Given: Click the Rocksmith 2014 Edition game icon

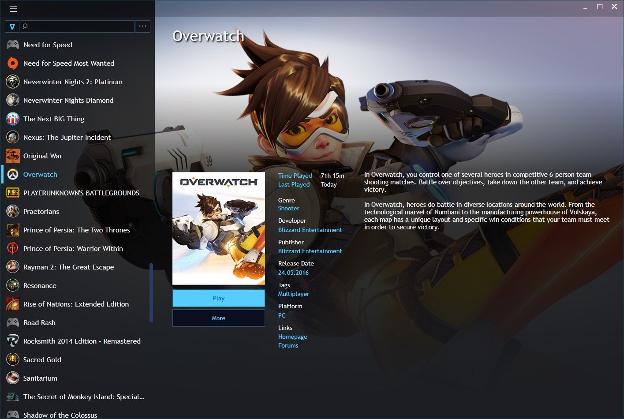Looking at the screenshot, I should click(12, 341).
